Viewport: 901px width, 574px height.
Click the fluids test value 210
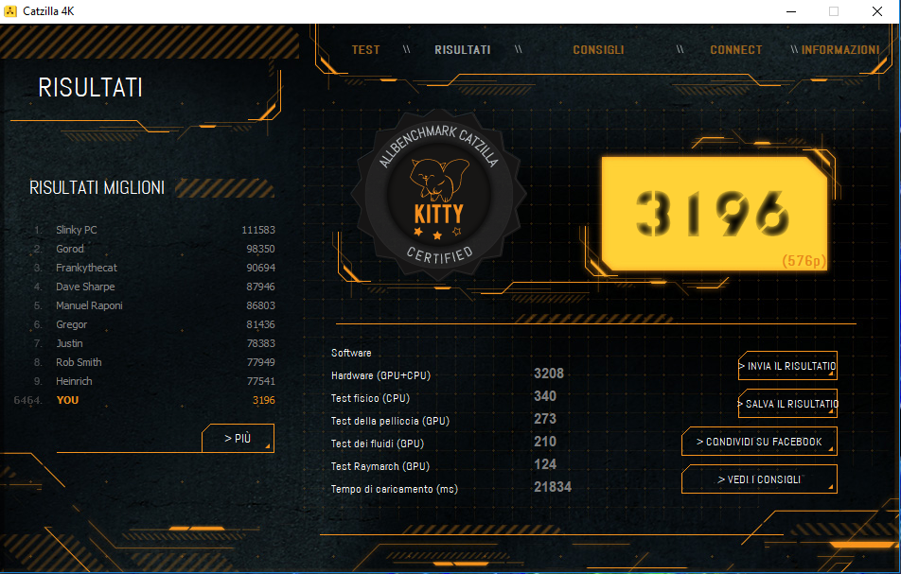(545, 442)
